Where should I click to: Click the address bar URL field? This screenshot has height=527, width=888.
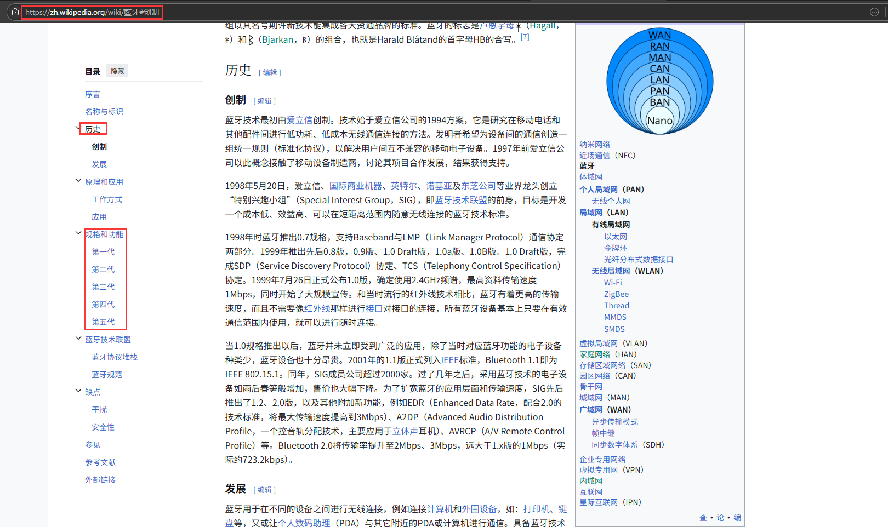point(92,12)
